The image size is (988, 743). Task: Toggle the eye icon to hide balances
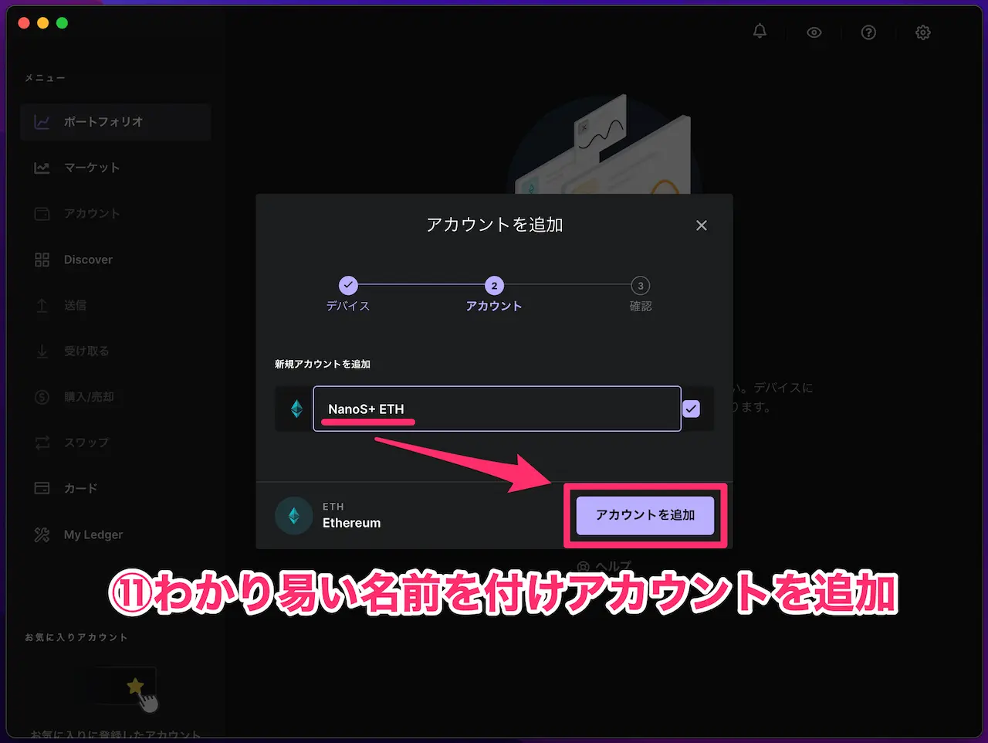[x=814, y=32]
